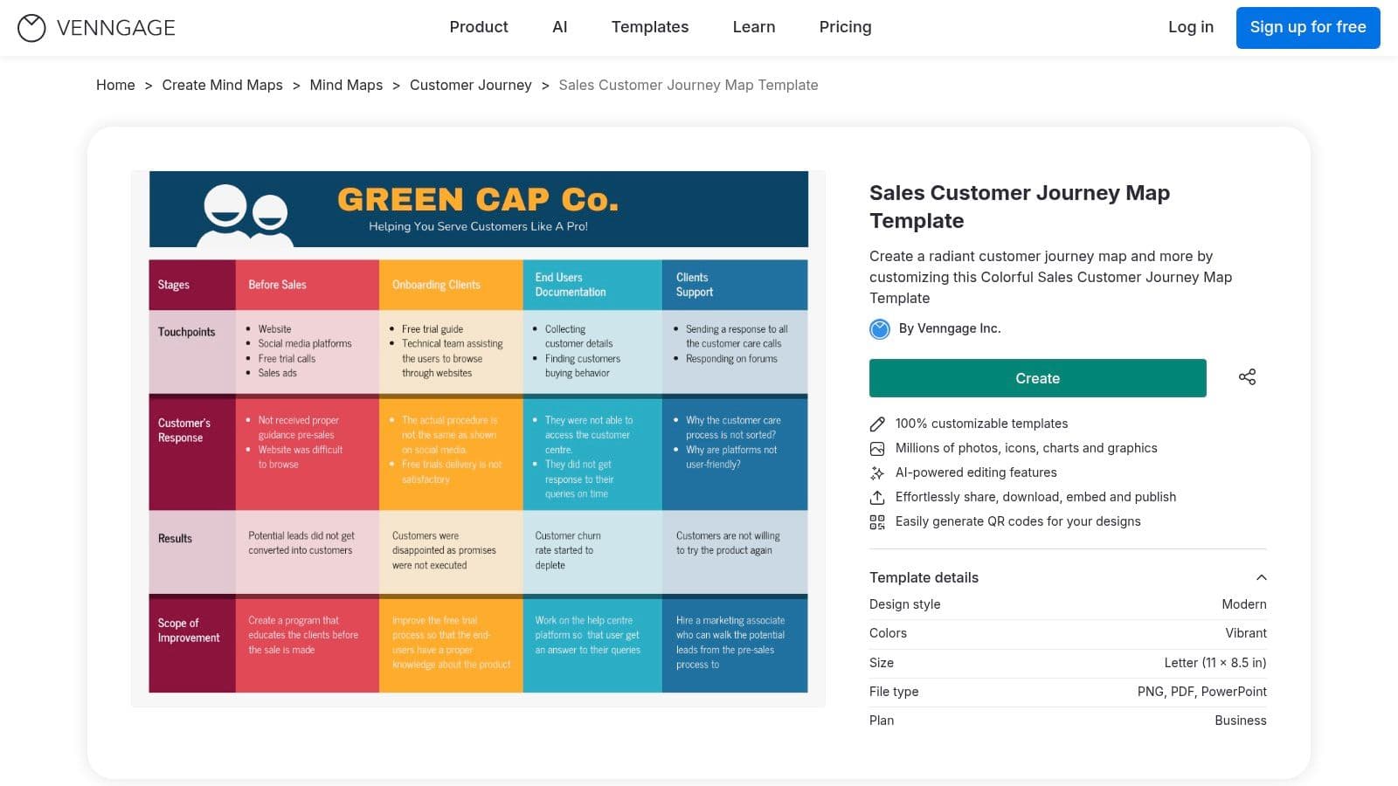Go to the Pricing page
Screen dimensions: 1398x786
coord(845,27)
